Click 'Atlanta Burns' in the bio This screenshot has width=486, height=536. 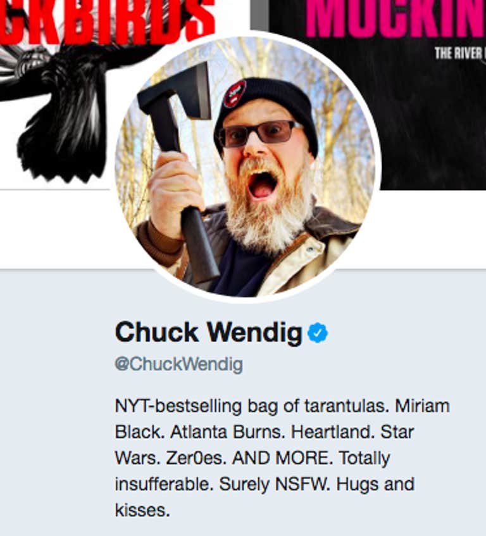(x=227, y=432)
